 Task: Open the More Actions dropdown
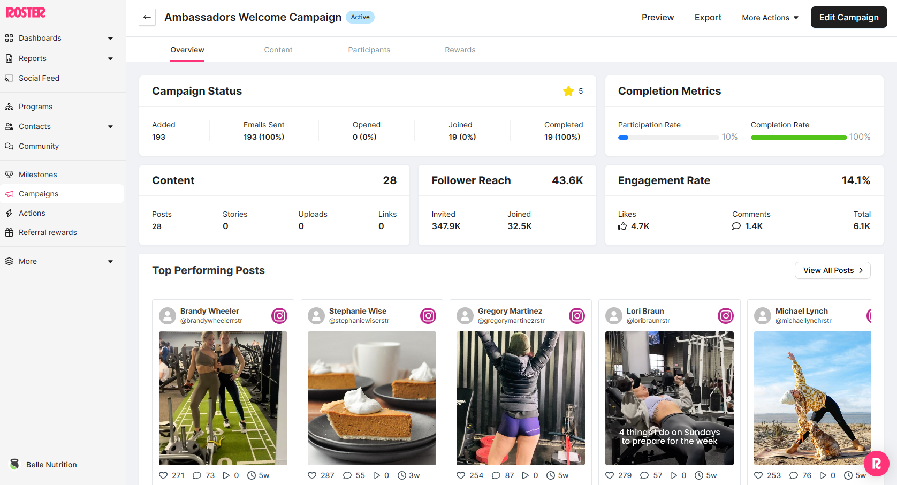pyautogui.click(x=770, y=18)
